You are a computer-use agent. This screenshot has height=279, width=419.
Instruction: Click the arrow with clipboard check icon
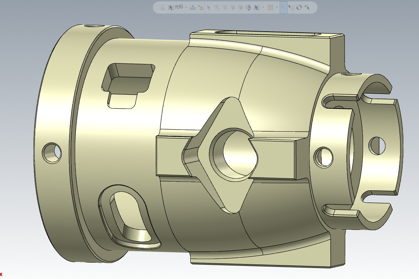click(291, 7)
